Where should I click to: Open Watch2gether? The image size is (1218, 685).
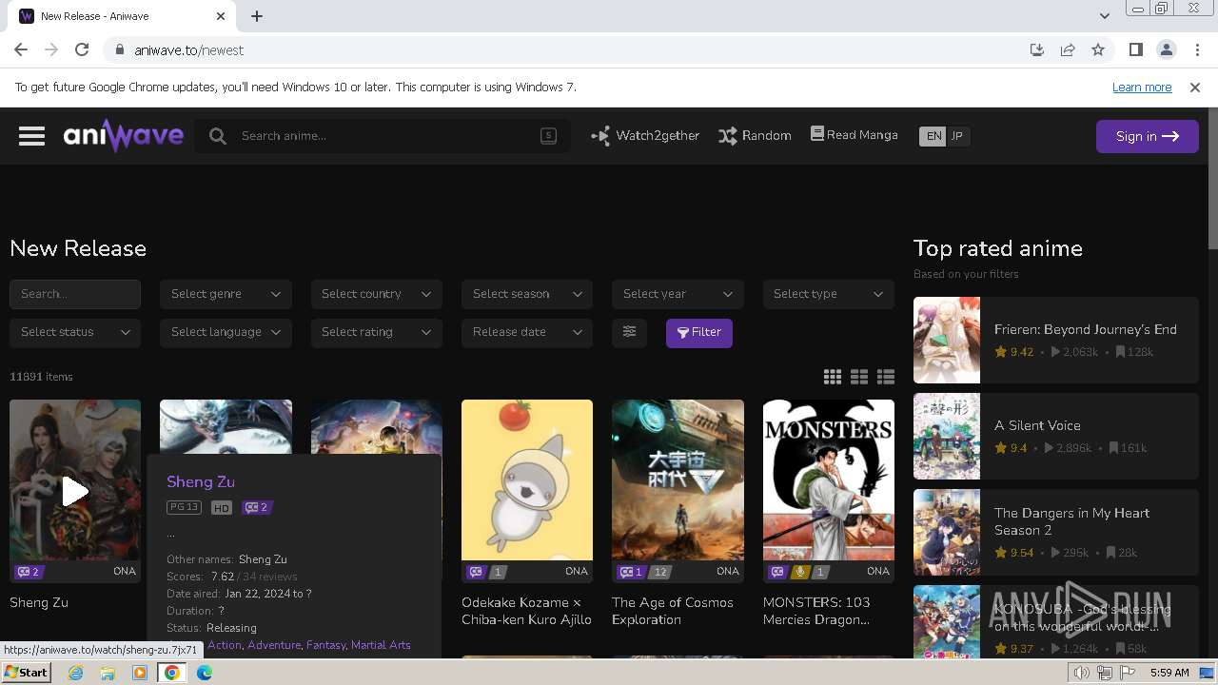(x=645, y=136)
